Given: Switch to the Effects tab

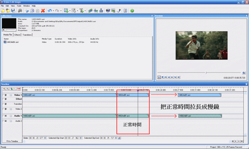Looking at the screenshot, I should tap(17, 35).
